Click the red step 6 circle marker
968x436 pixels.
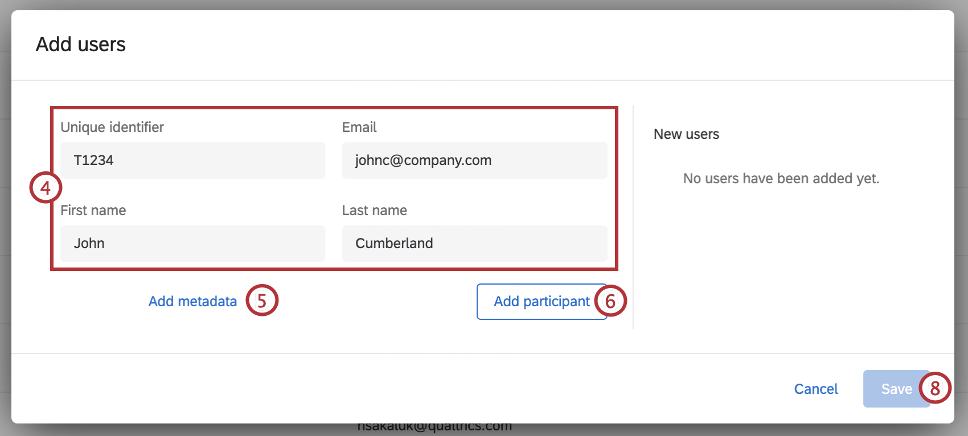(610, 301)
